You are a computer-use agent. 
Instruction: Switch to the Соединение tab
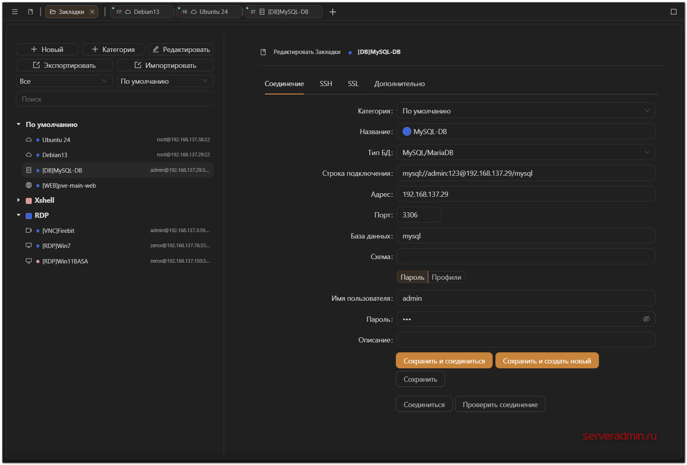(x=284, y=84)
